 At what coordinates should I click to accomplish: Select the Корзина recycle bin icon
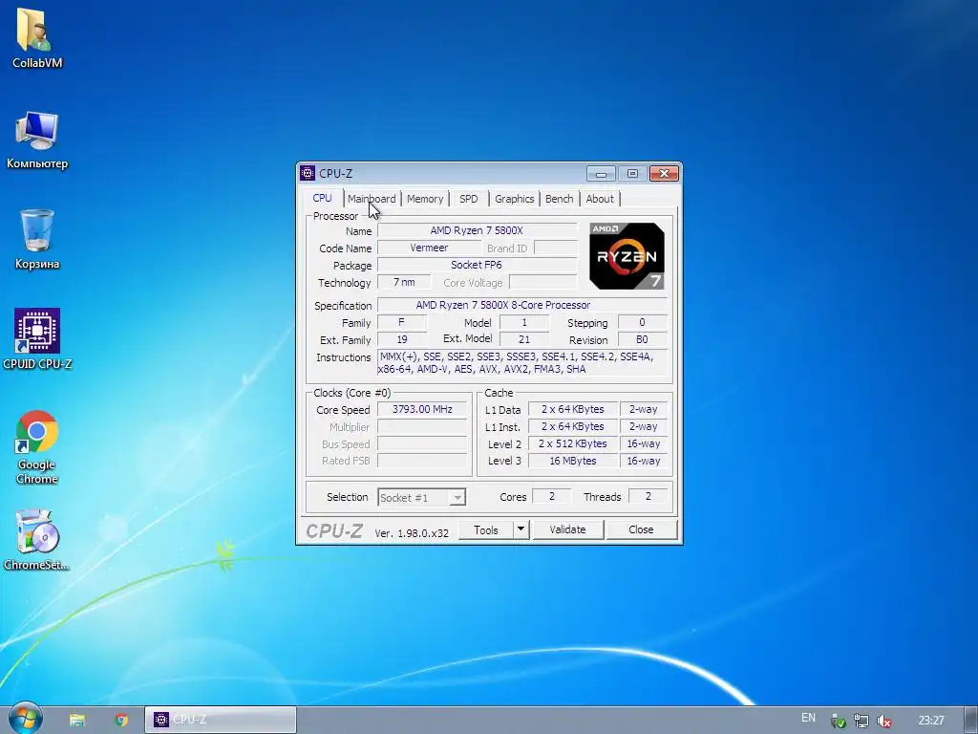(37, 240)
